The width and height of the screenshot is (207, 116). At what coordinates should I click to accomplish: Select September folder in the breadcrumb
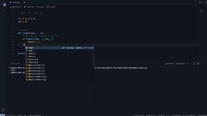click(x=15, y=7)
